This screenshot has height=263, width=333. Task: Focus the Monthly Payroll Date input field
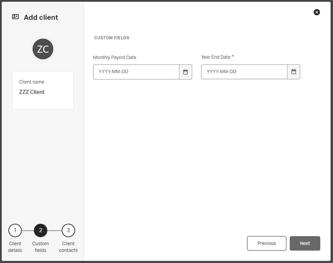pos(136,72)
